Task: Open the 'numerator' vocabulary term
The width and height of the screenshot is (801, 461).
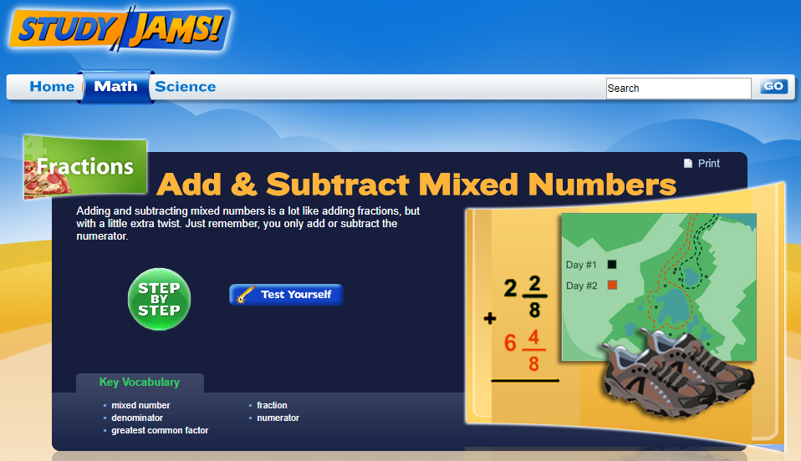Action: pyautogui.click(x=278, y=418)
